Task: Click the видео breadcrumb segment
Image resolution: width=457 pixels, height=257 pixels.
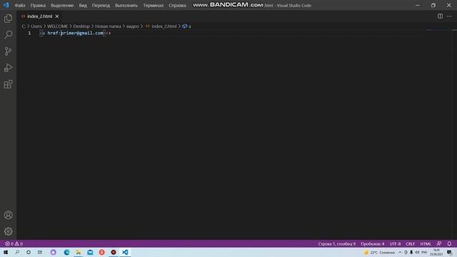Action: point(133,26)
